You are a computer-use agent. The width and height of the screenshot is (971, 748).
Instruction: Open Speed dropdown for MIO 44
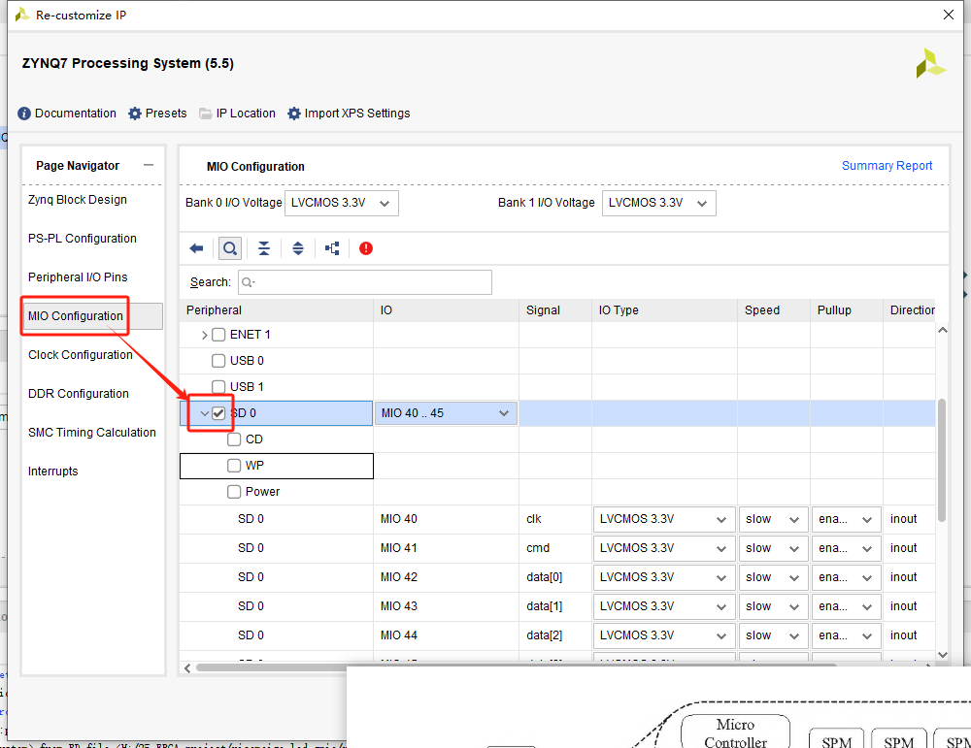coord(774,635)
